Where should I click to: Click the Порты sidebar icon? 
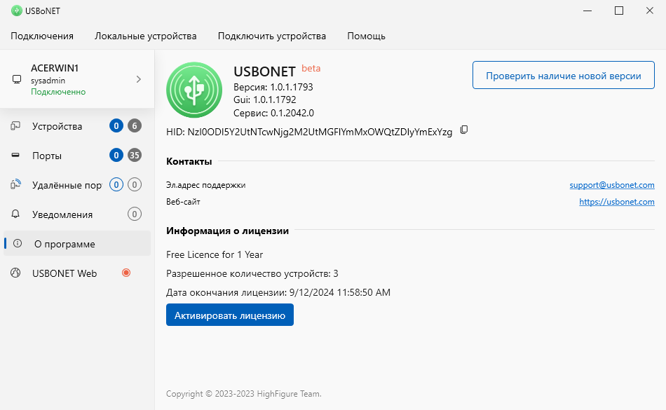pos(15,156)
